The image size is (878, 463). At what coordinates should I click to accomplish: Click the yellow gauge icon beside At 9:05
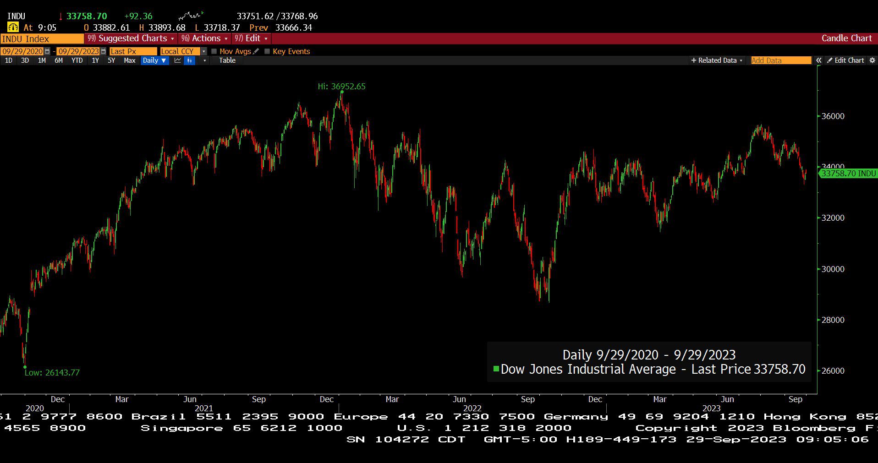click(13, 27)
